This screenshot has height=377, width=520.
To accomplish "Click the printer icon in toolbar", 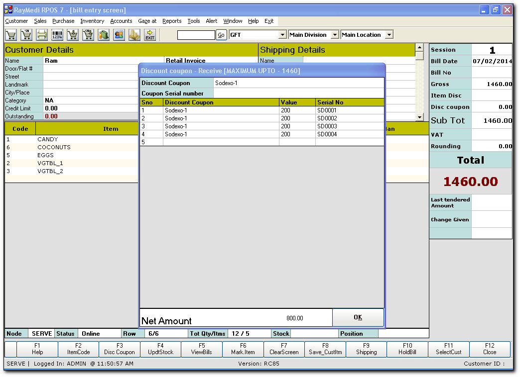I will pyautogui.click(x=42, y=35).
